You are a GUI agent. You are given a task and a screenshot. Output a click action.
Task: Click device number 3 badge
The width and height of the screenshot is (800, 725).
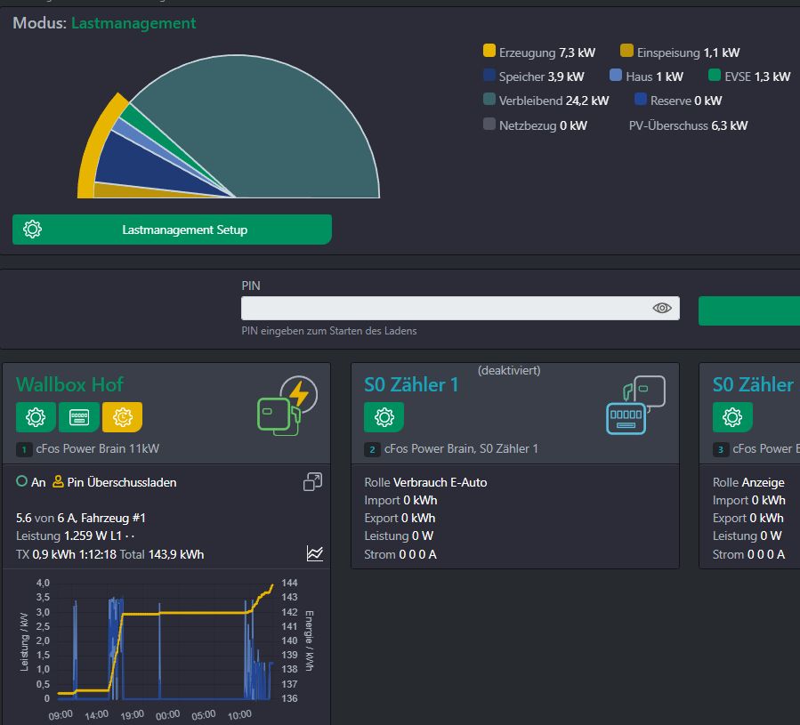(x=721, y=449)
